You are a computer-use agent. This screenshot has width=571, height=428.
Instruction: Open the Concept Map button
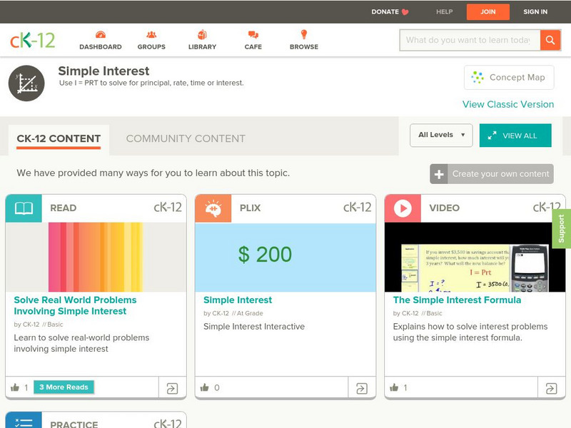pos(509,77)
